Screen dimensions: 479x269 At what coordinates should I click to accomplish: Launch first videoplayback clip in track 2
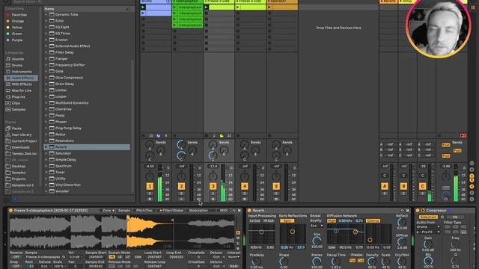(x=174, y=7)
